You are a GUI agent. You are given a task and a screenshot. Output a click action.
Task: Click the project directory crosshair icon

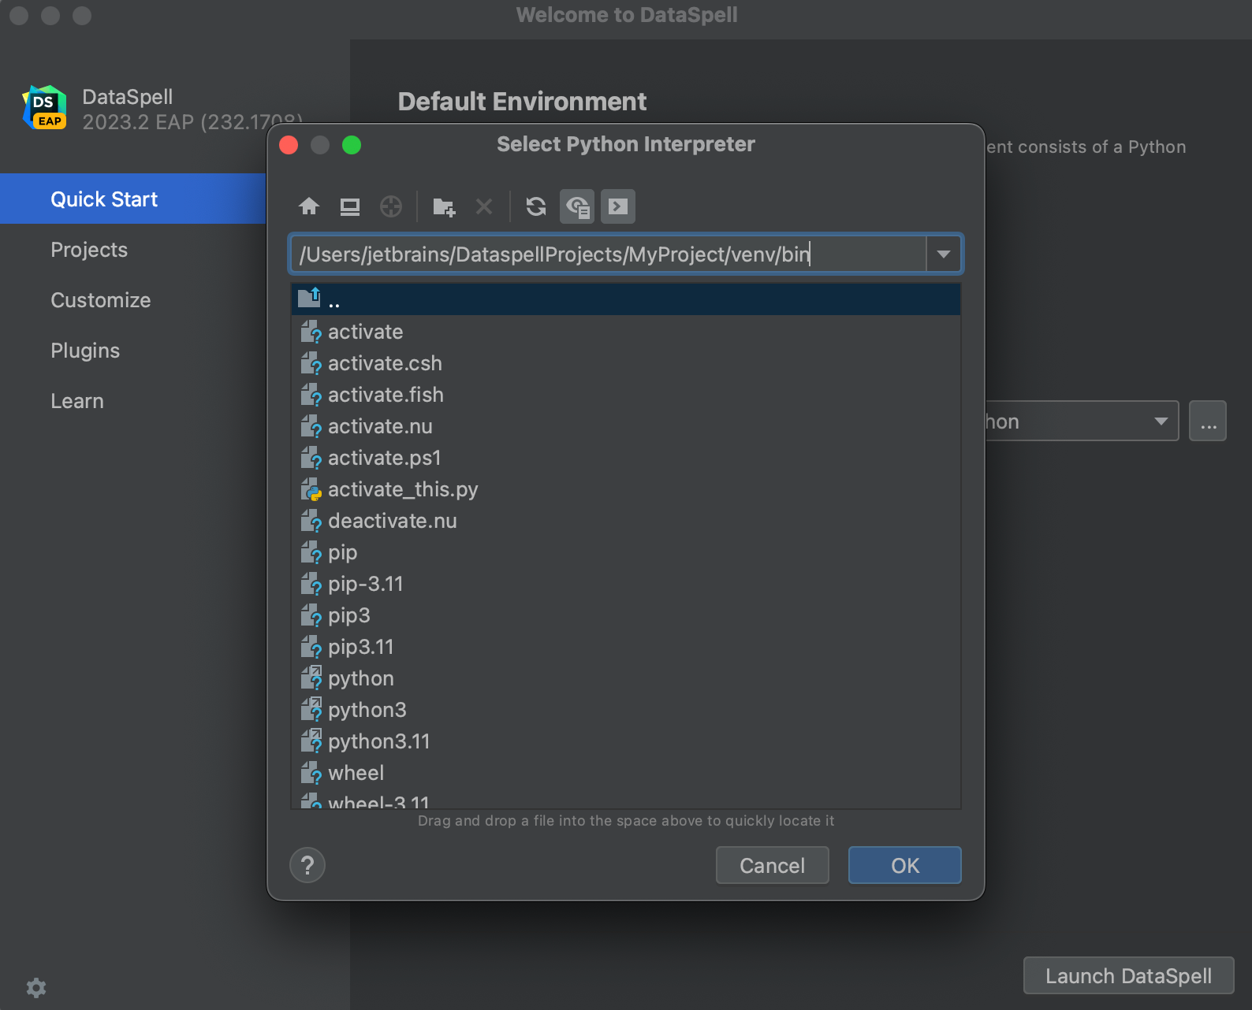[x=391, y=206]
